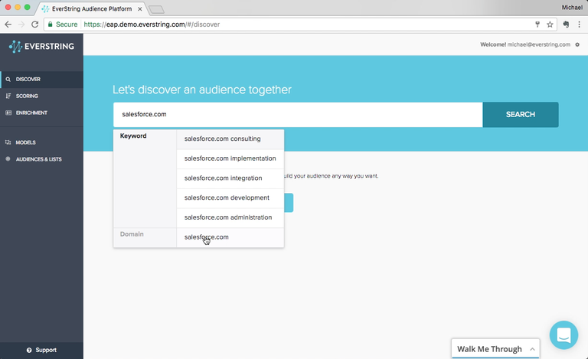Click the Support link at sidebar bottom

tap(41, 350)
